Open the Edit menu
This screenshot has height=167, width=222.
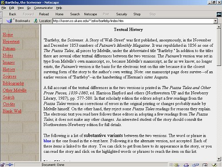point(12,8)
